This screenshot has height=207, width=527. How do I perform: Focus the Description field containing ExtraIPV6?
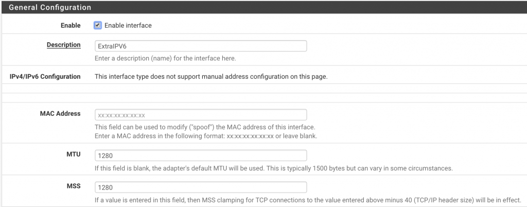[201, 46]
